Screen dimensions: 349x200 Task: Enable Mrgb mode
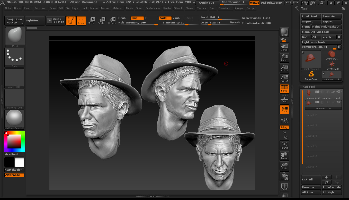(x=124, y=18)
